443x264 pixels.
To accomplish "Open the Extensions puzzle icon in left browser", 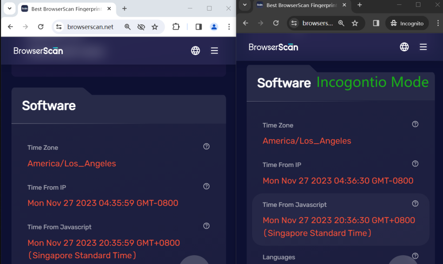I will (x=176, y=27).
